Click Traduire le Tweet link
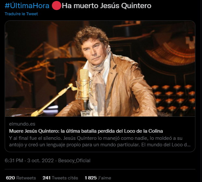This screenshot has width=202, height=182. (21, 14)
